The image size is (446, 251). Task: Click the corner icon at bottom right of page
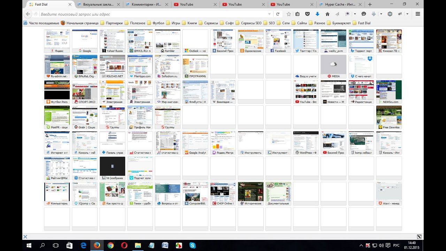point(419,237)
